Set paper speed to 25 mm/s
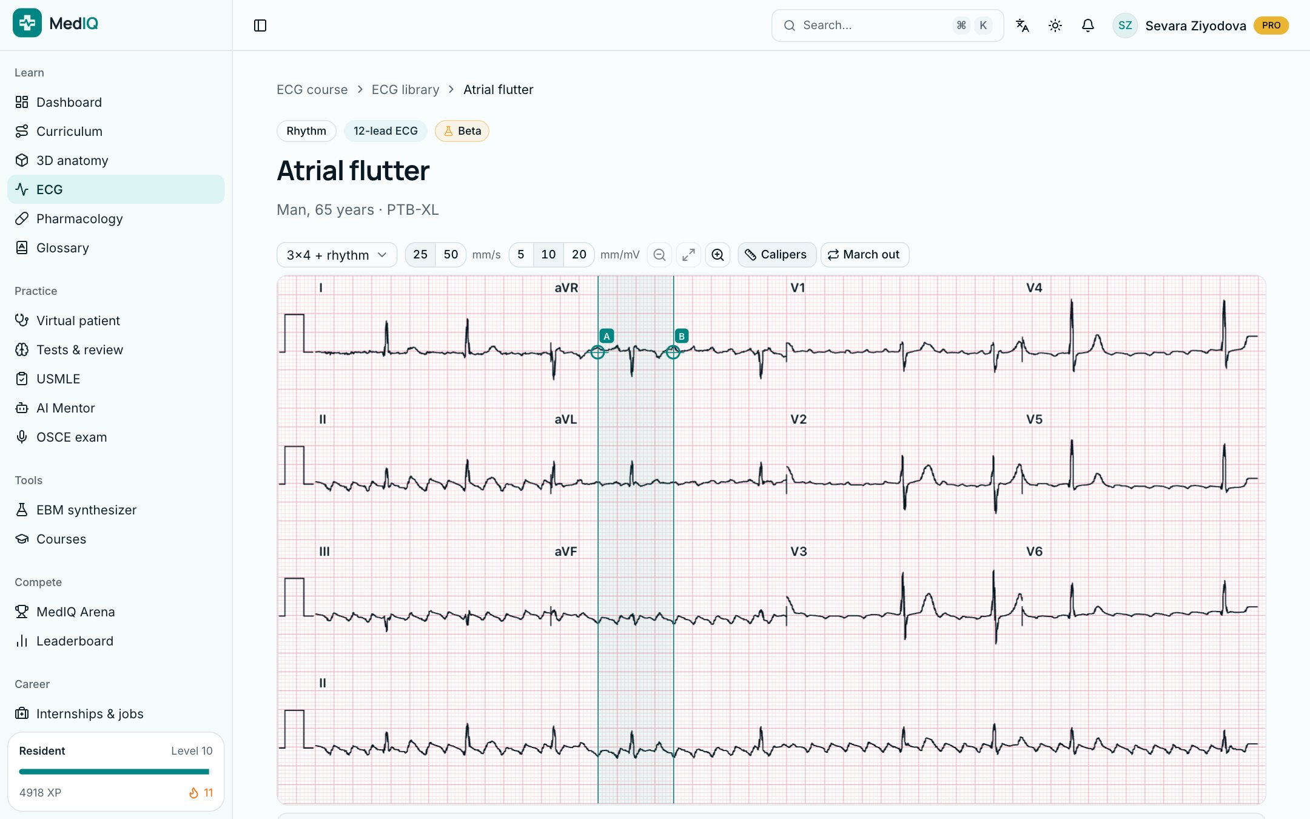 [420, 255]
